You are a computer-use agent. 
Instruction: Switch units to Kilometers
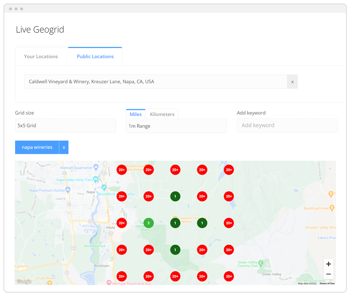pos(162,114)
